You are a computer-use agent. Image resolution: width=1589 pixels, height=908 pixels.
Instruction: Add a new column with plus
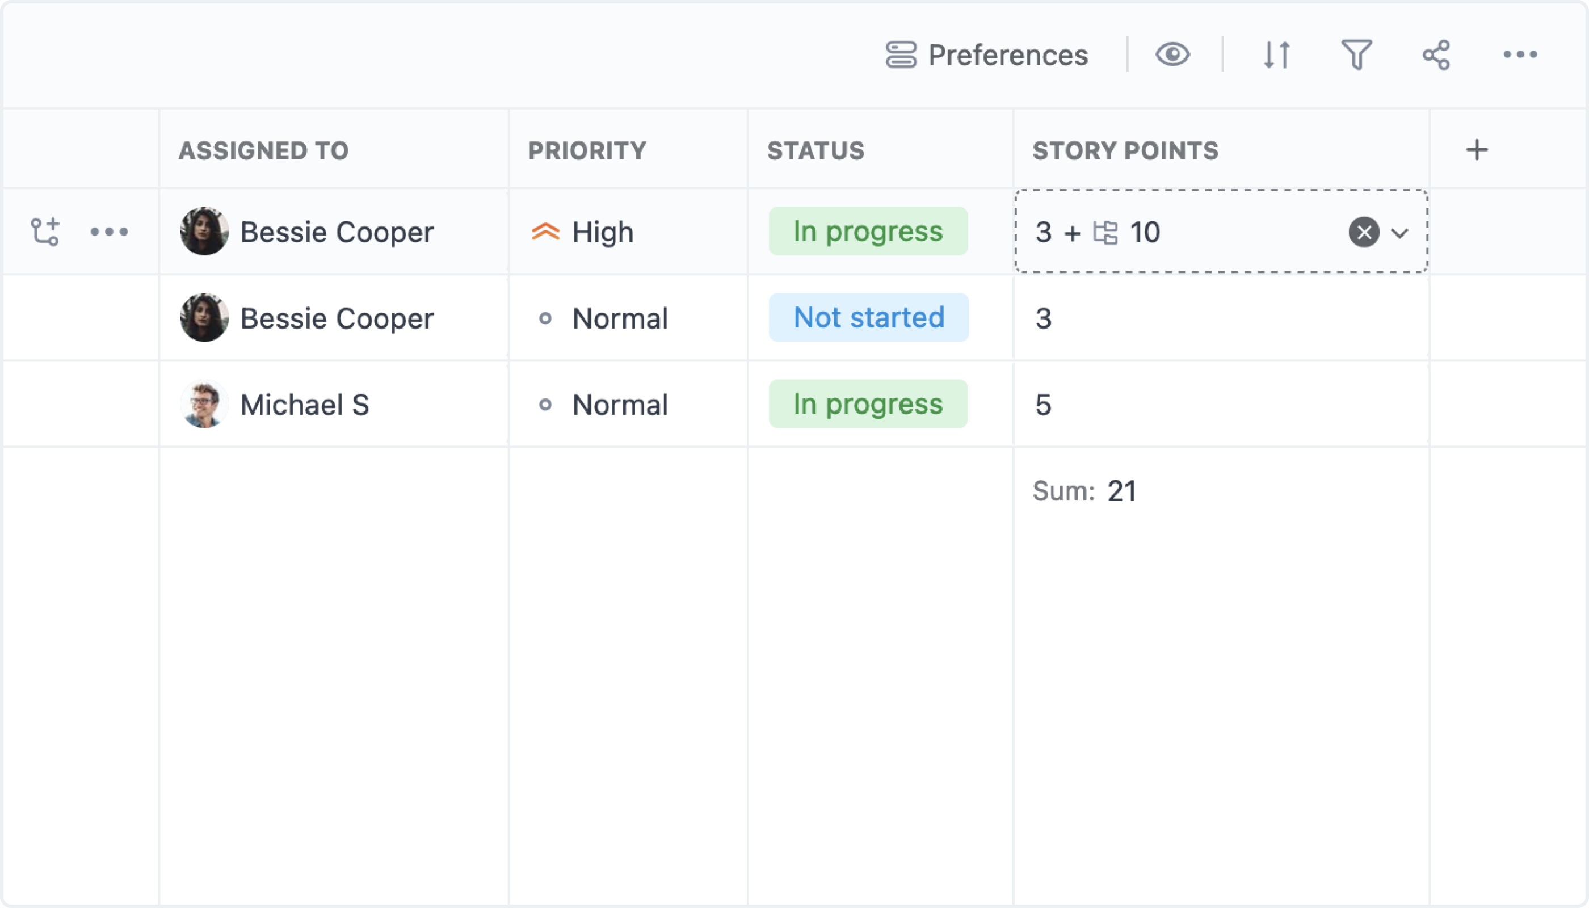[1477, 150]
